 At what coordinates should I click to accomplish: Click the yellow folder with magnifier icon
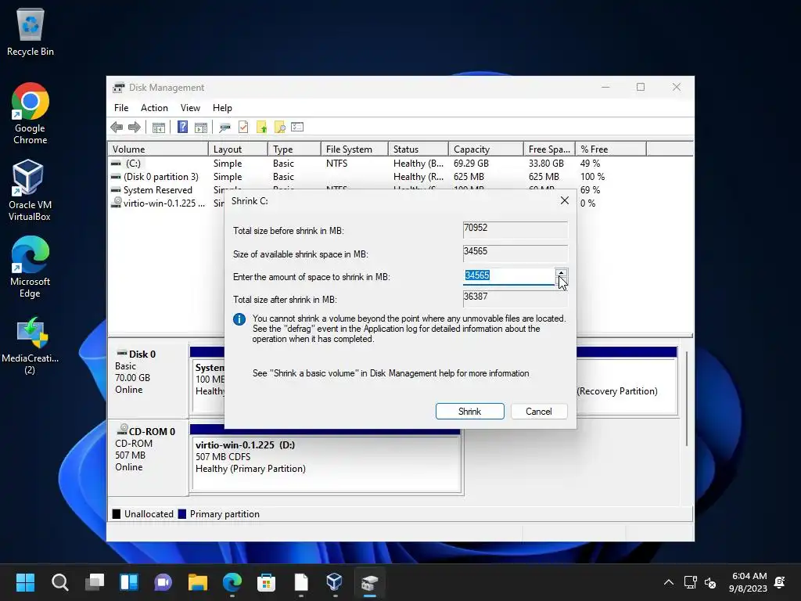(279, 127)
